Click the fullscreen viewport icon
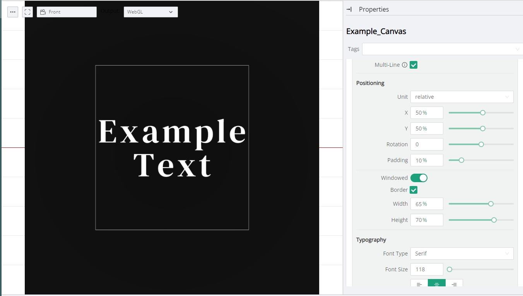 coord(27,12)
